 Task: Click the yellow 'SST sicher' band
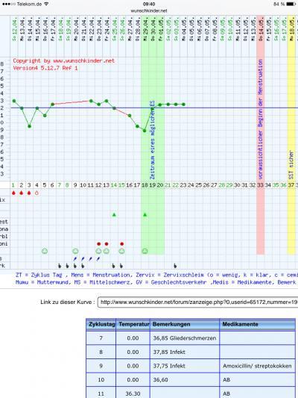click(x=291, y=134)
